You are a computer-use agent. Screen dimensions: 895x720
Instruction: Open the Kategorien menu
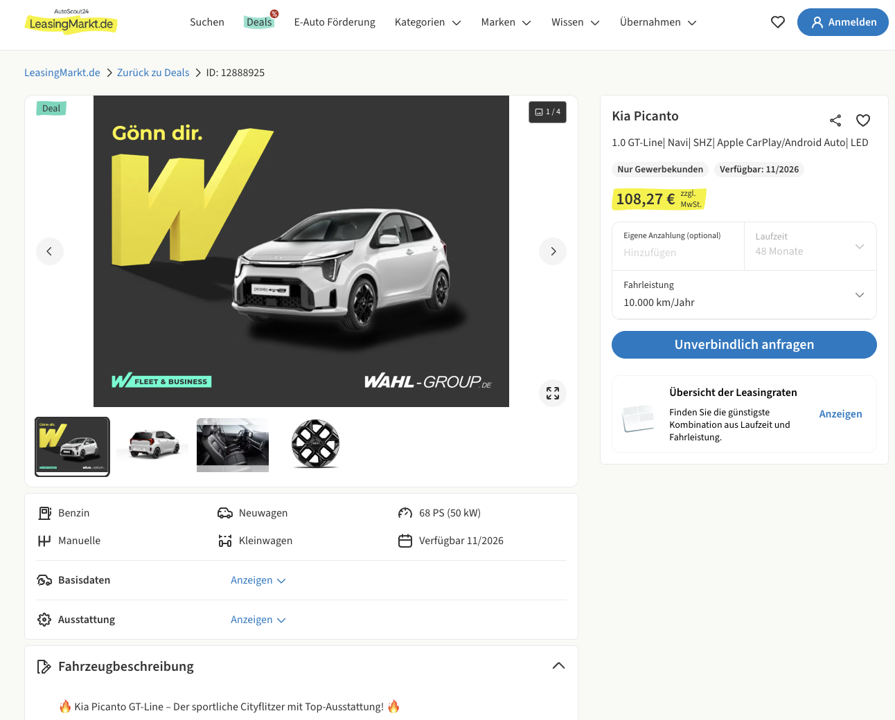427,22
